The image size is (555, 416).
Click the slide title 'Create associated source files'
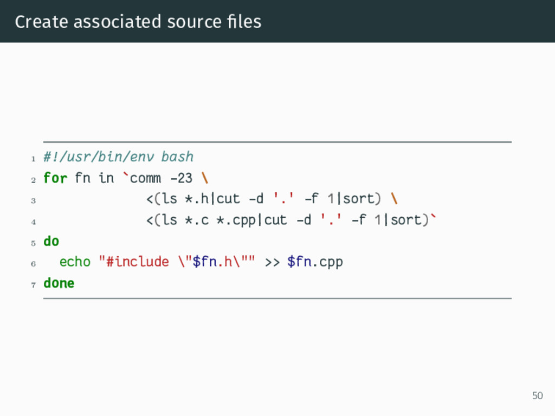(138, 22)
